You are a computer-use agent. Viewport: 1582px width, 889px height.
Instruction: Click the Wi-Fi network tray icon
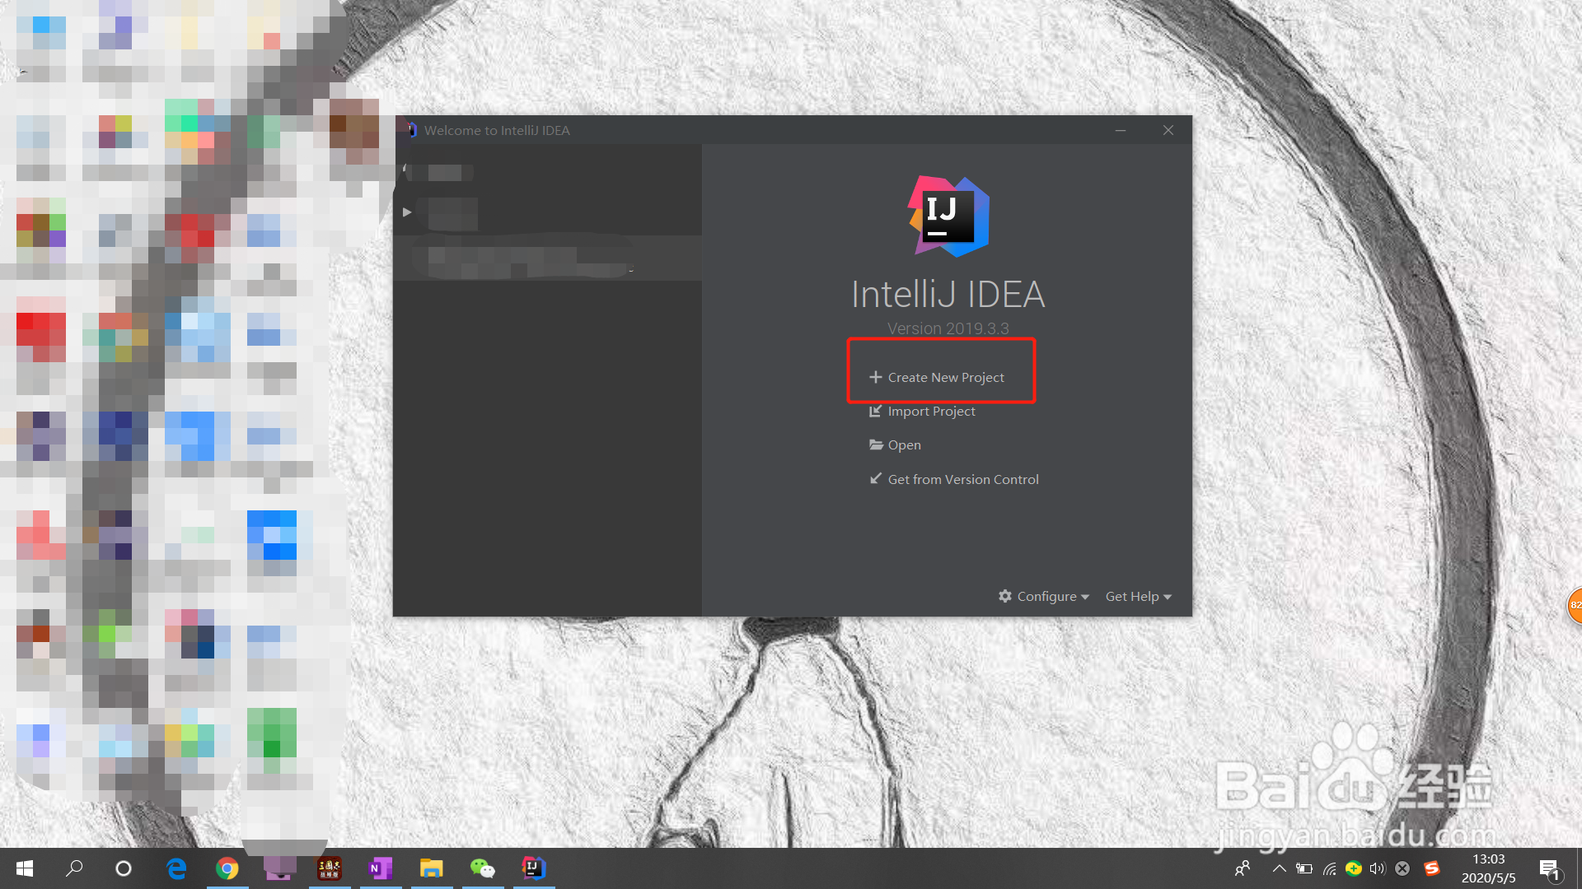[x=1329, y=868]
